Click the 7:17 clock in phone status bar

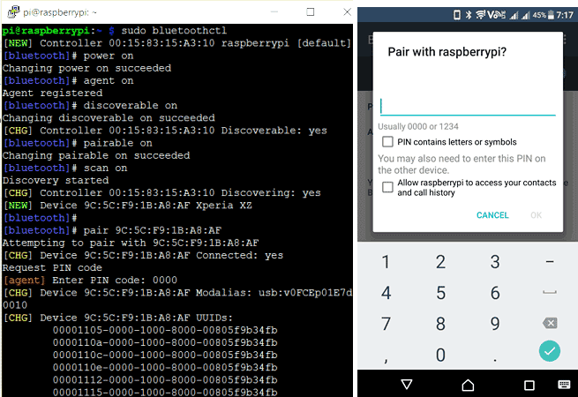[565, 15]
